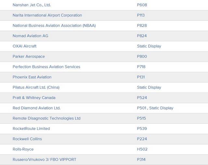This screenshot has height=165, width=208.
Task: Open the RocketRoute Limited listing
Action: [31, 129]
